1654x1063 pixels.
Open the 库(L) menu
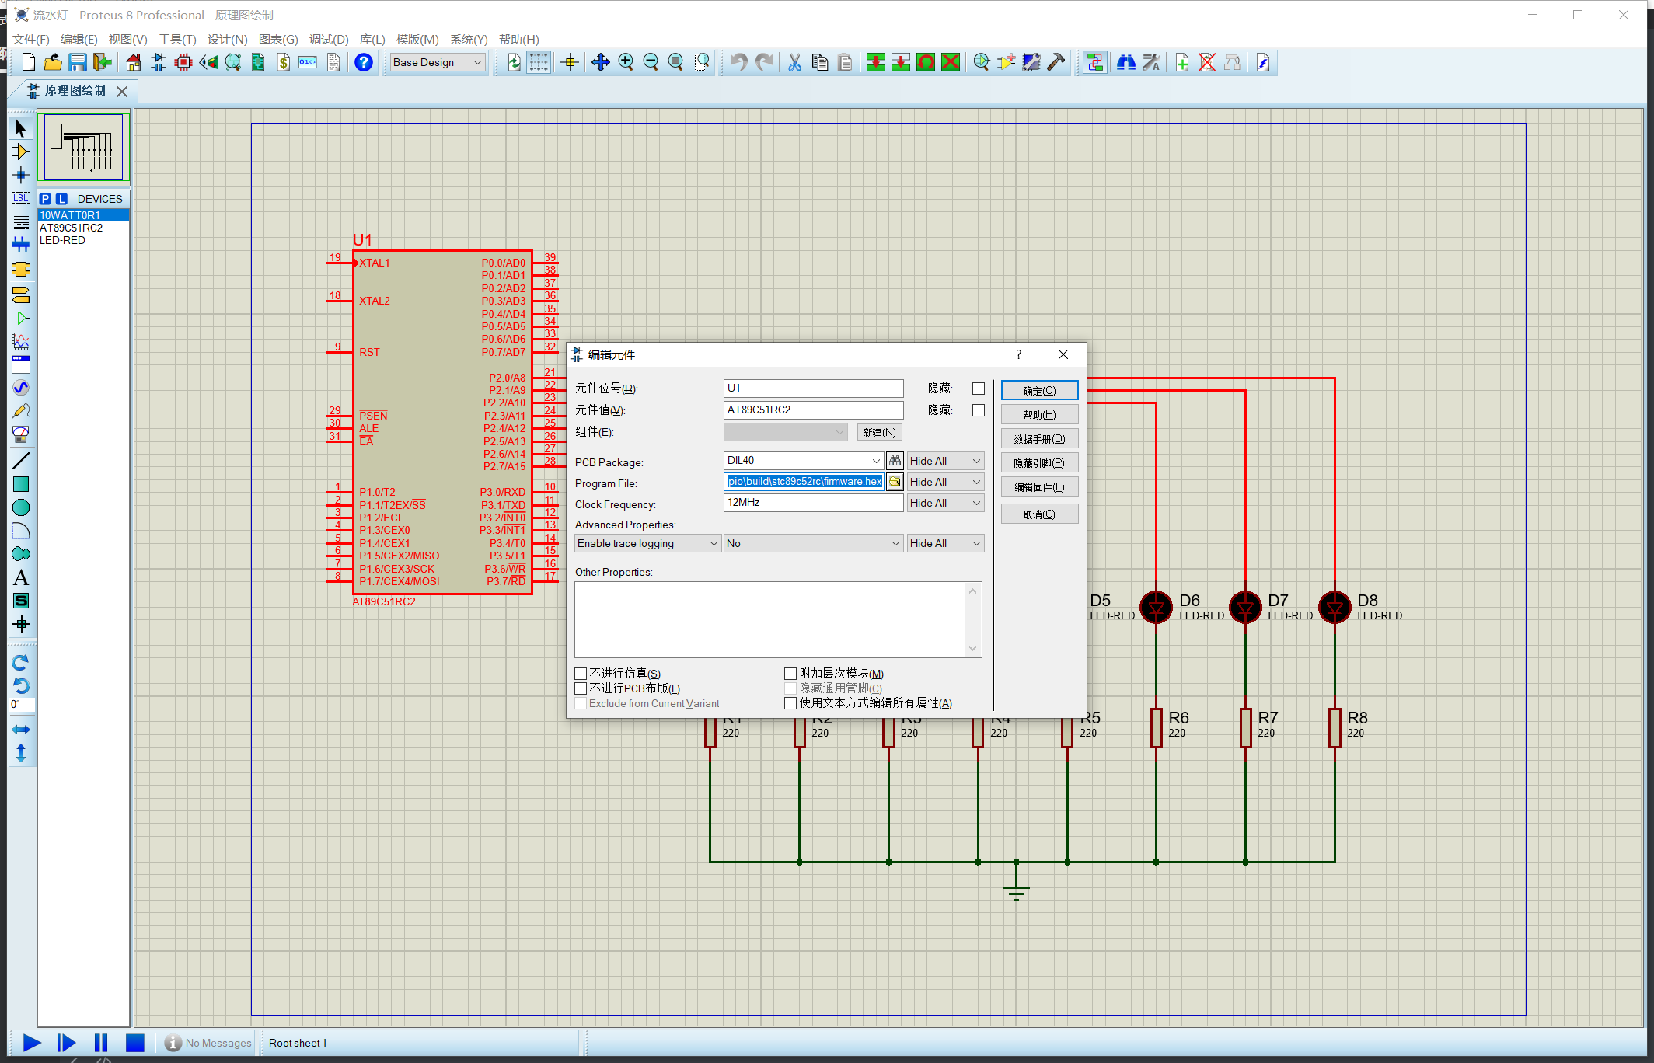click(x=372, y=39)
